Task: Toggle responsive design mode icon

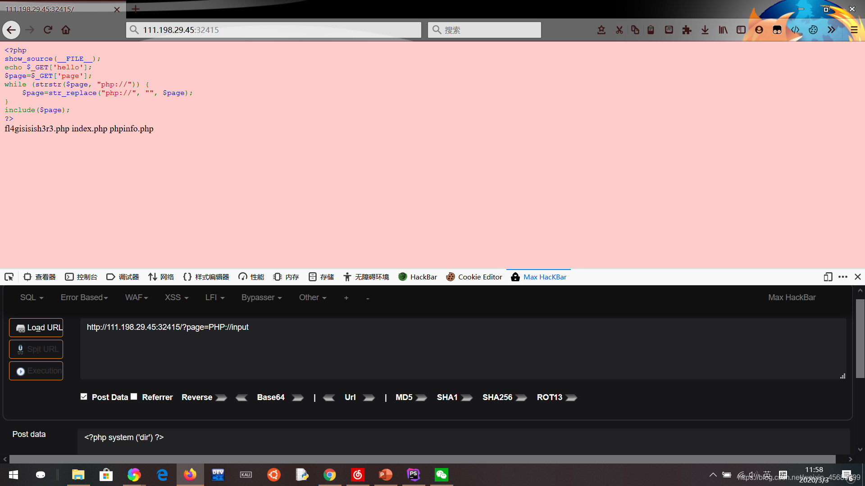Action: point(828,277)
